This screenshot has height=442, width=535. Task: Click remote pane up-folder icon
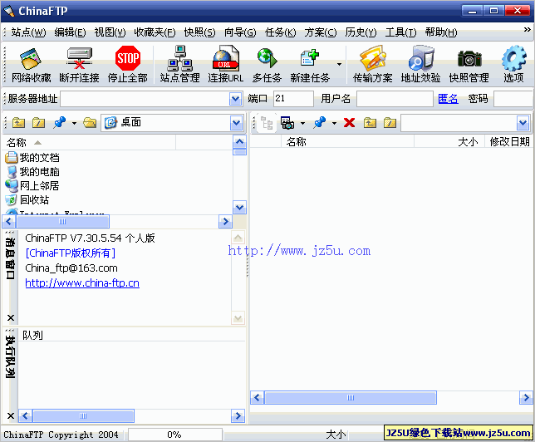[x=370, y=122]
